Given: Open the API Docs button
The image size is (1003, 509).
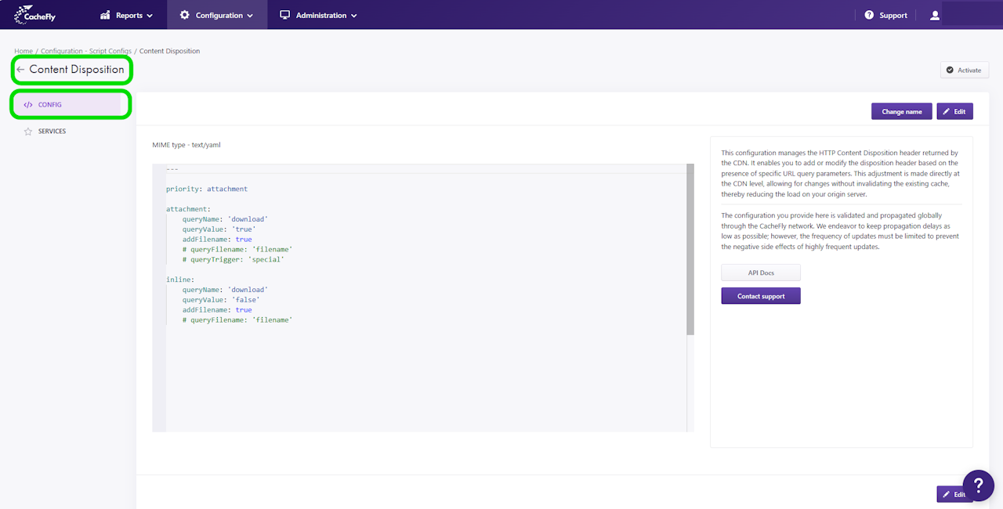Looking at the screenshot, I should pyautogui.click(x=761, y=273).
